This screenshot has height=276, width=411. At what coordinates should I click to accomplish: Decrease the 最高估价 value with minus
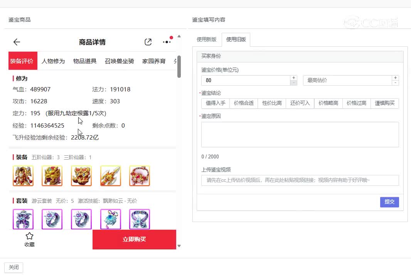[x=395, y=83]
